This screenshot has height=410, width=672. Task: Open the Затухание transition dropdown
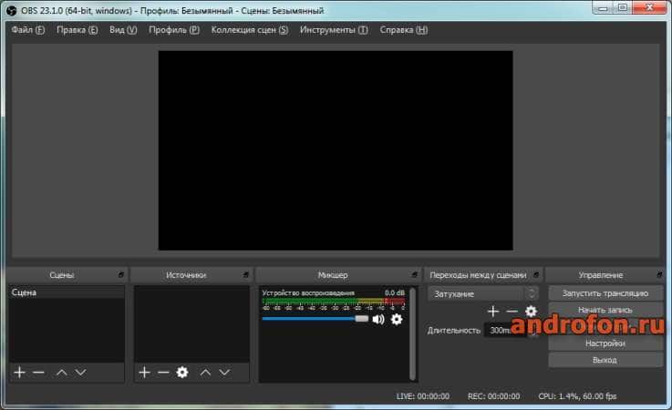483,294
